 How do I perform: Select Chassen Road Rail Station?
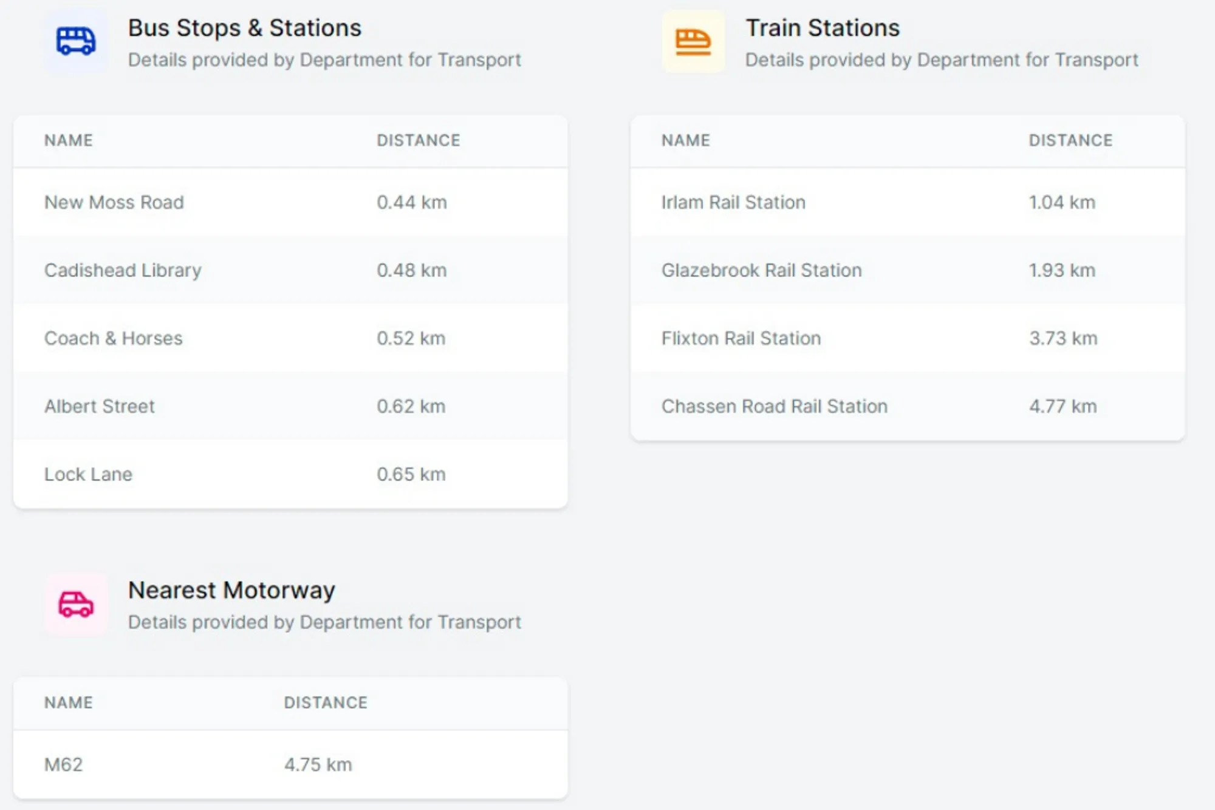tap(774, 406)
